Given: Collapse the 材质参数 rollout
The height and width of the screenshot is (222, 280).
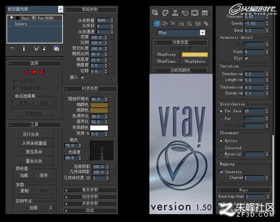Looking at the screenshot, I should click(x=90, y=88).
